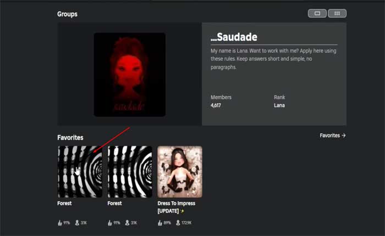Open the ...Saudade group title
This screenshot has width=385, height=236.
coord(234,37)
